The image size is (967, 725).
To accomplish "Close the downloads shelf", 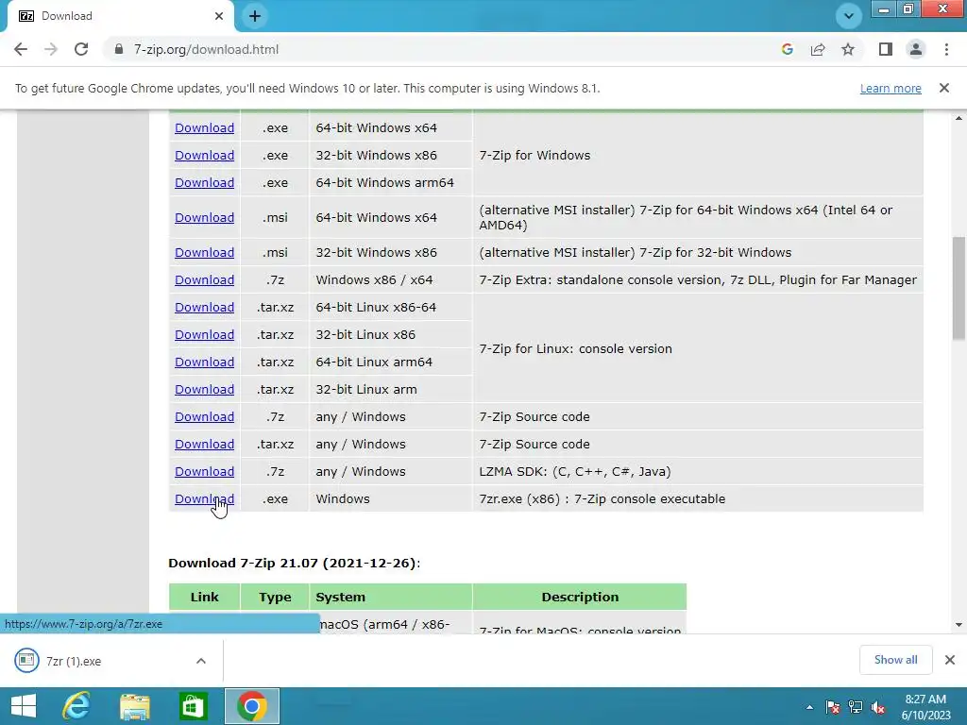I will click(x=950, y=660).
